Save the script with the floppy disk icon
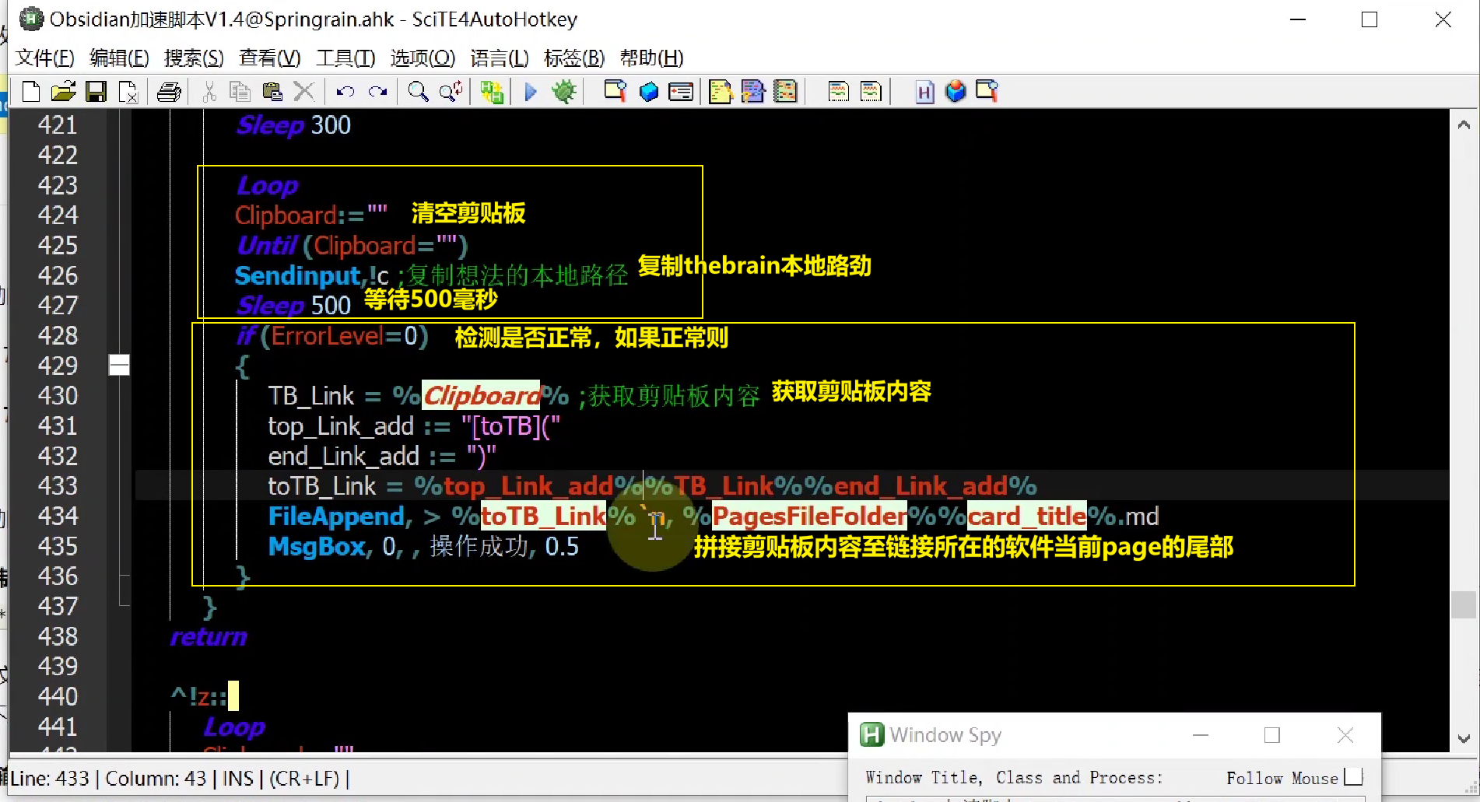Screen dimensions: 1480x802 tap(96, 92)
